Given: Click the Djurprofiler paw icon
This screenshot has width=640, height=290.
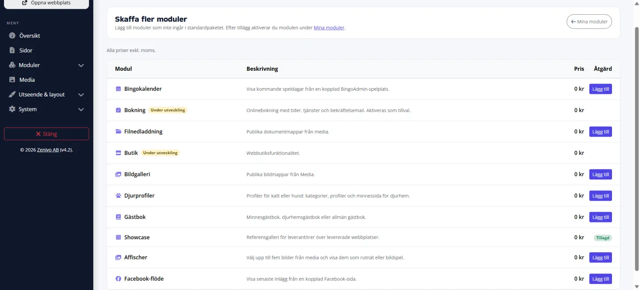Looking at the screenshot, I should click(118, 196).
